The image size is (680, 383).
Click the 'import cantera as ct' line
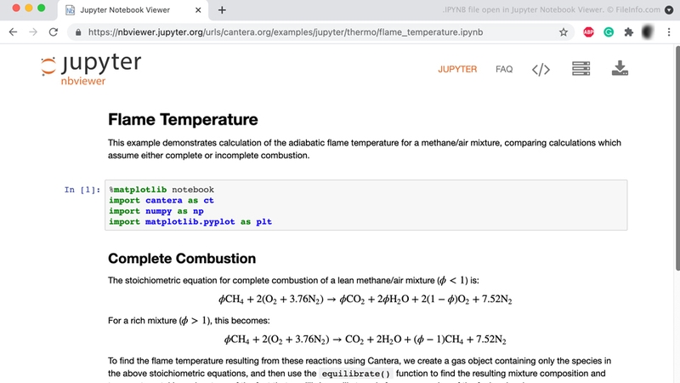[161, 201]
